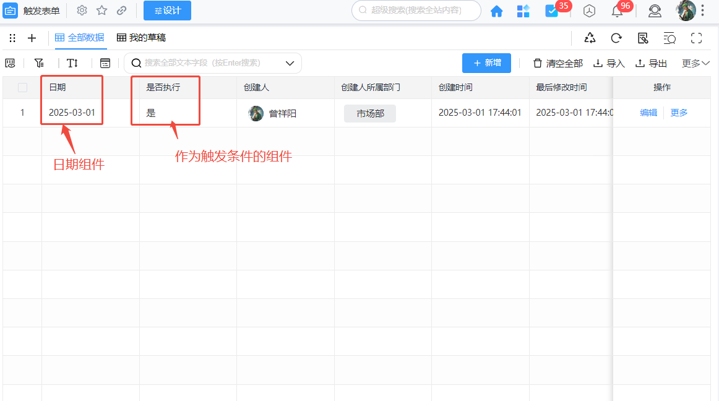This screenshot has height=401, width=719.
Task: Open the filter funnel tool
Action: [39, 63]
